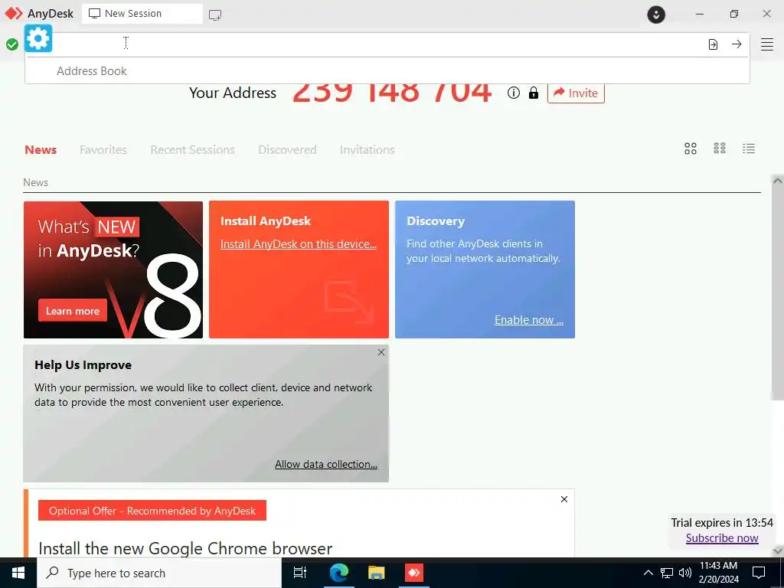Click the Your Address label

pyautogui.click(x=233, y=93)
